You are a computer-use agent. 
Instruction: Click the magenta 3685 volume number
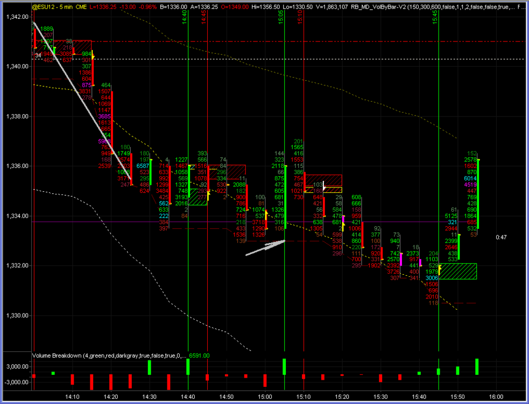point(104,116)
